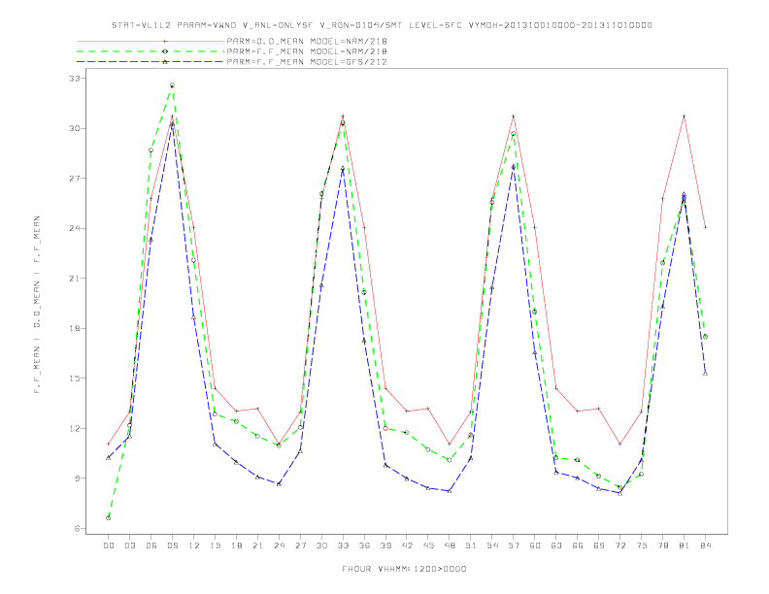Click x-axis tick label 06
769x594 pixels.
click(151, 545)
